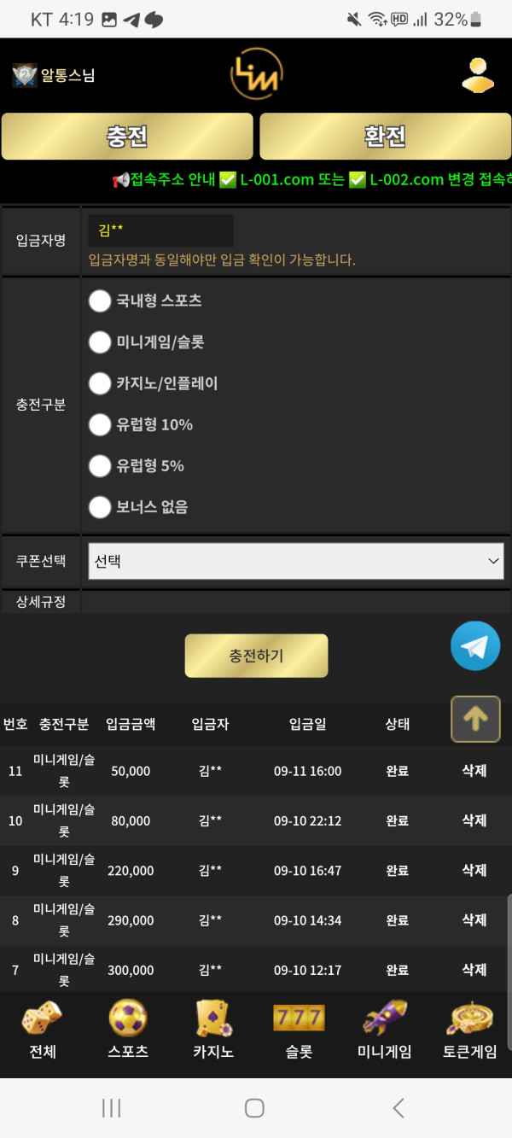This screenshot has height=1138, width=512.
Task: Open the user profile icon
Action: pyautogui.click(x=478, y=74)
